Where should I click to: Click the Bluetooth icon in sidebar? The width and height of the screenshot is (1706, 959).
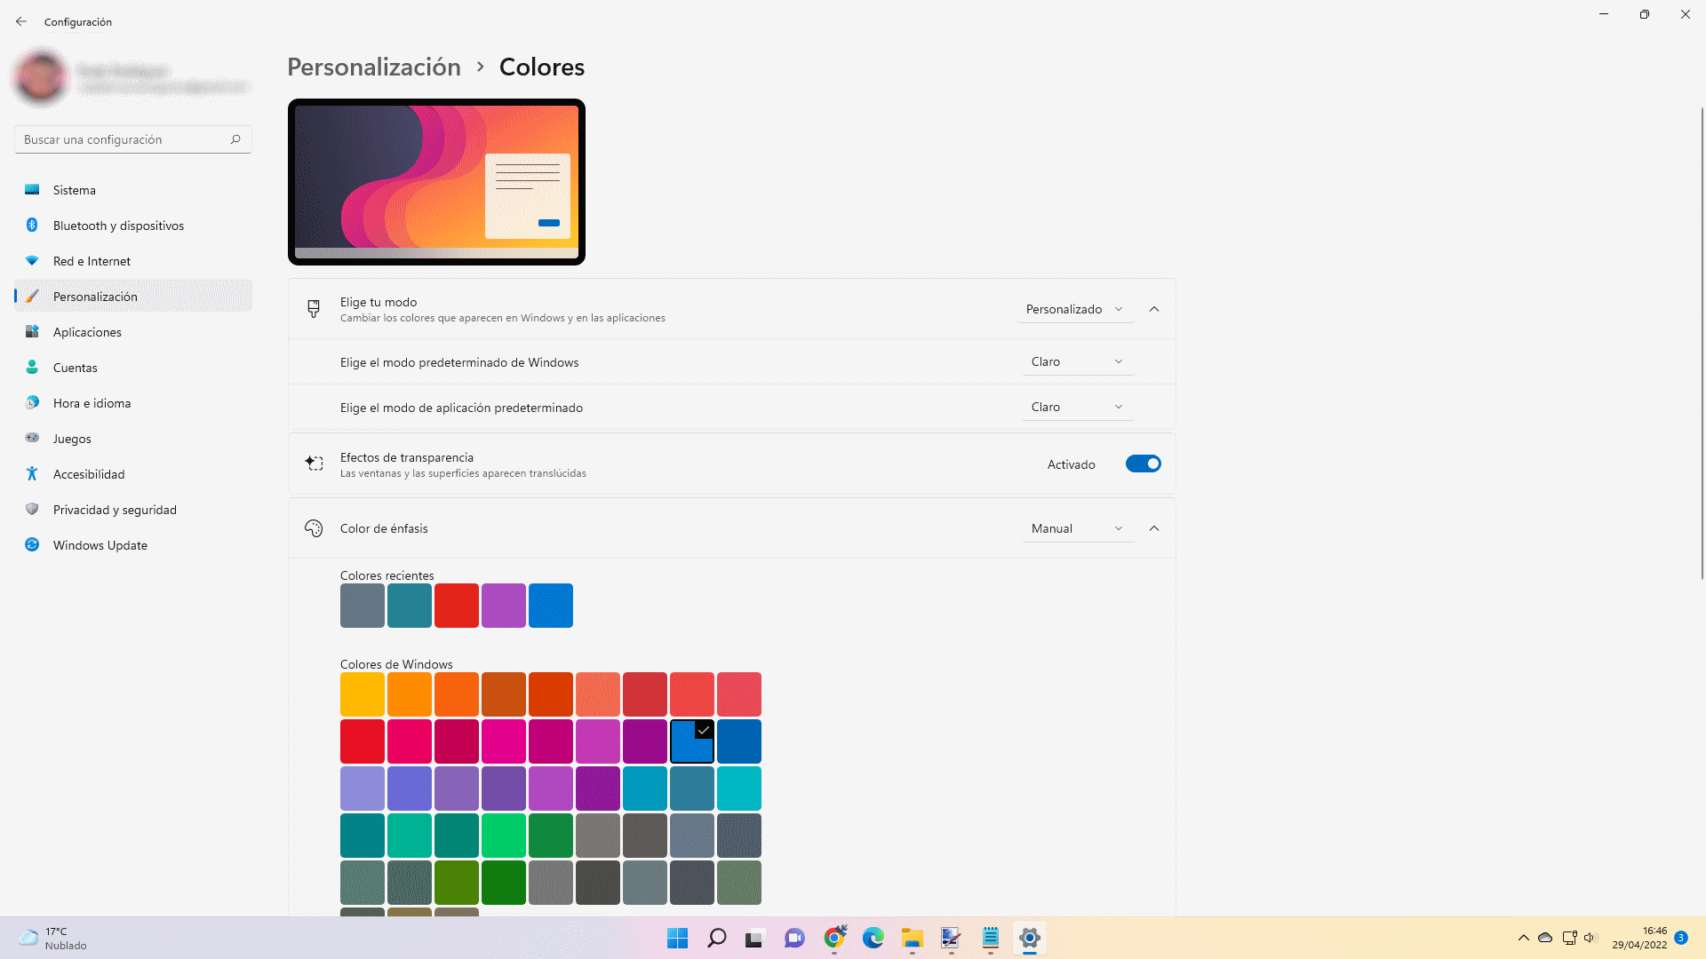tap(32, 226)
